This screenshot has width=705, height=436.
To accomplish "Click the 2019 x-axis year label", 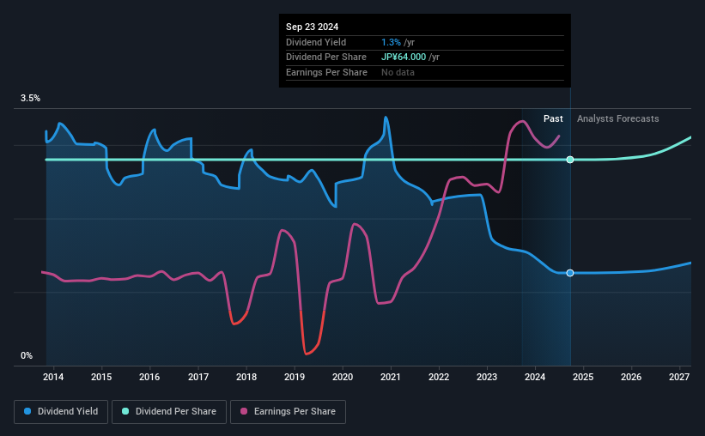I will (x=295, y=377).
